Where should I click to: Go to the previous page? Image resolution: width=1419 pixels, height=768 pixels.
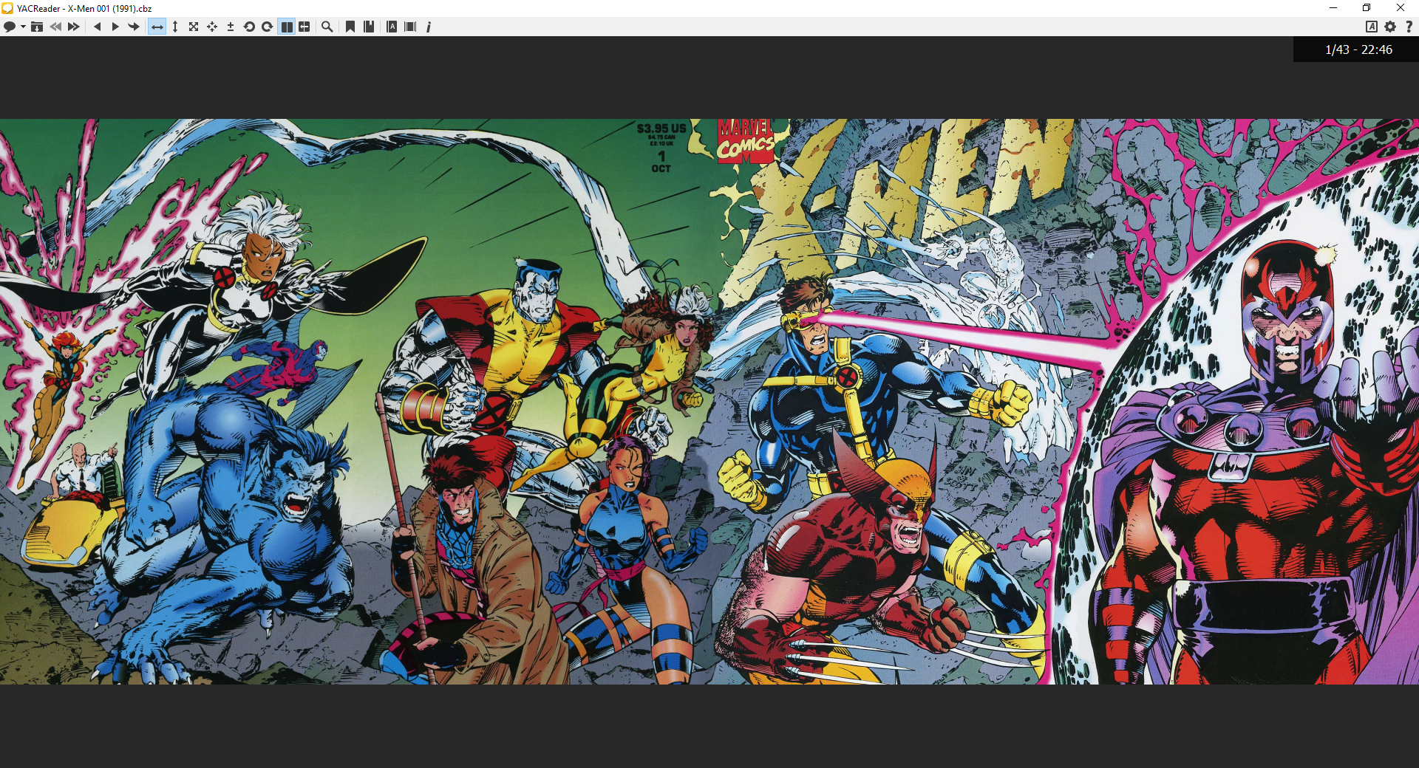click(97, 27)
